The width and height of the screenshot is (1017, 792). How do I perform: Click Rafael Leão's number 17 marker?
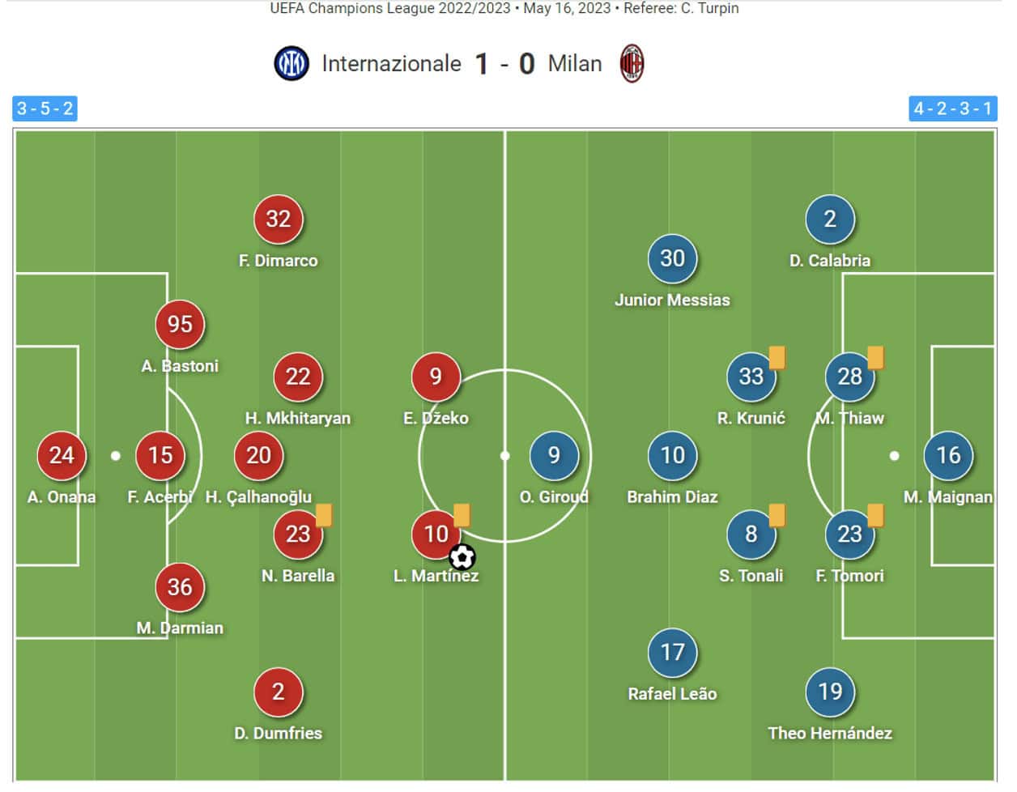pos(672,652)
